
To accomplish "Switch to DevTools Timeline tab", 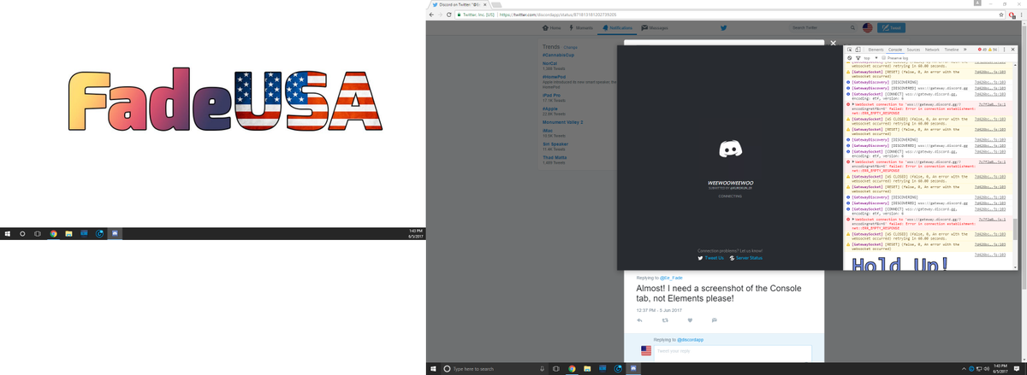I will [952, 50].
